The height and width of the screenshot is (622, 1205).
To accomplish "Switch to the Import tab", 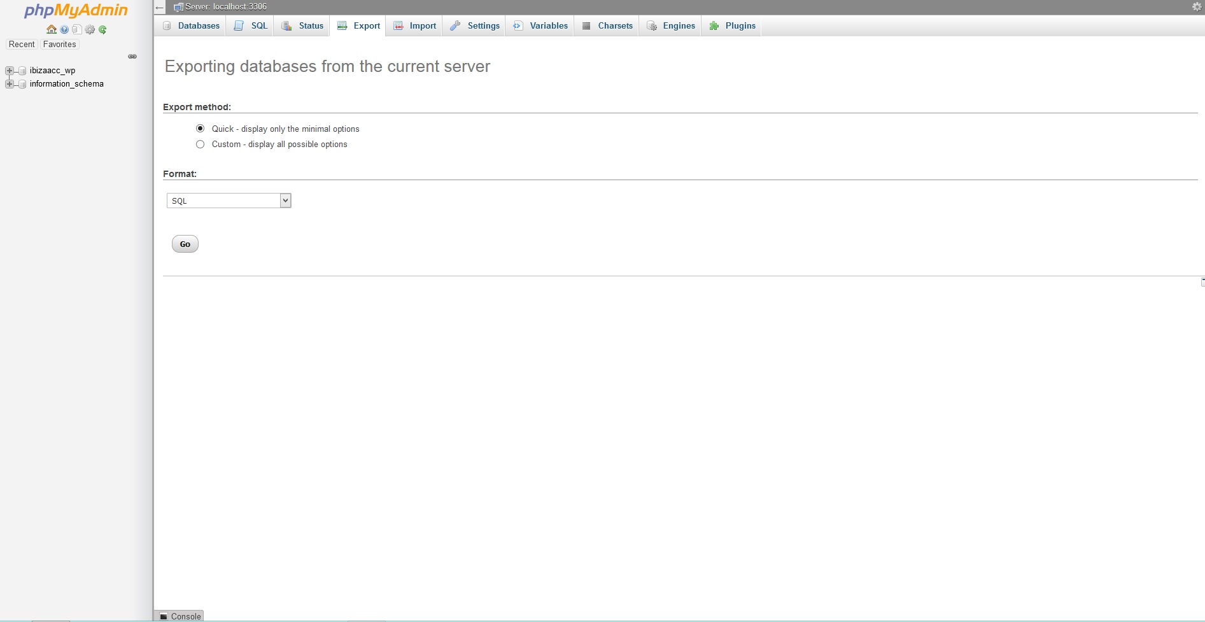I will pos(414,25).
